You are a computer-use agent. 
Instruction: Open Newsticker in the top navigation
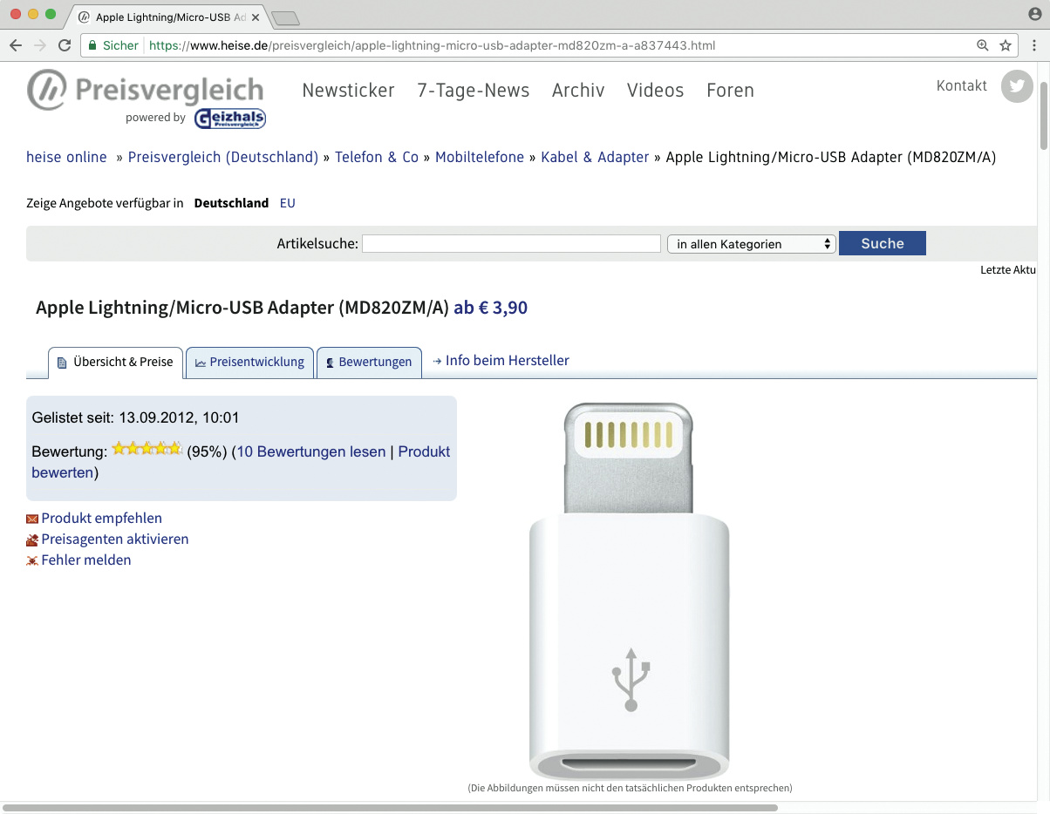[348, 91]
